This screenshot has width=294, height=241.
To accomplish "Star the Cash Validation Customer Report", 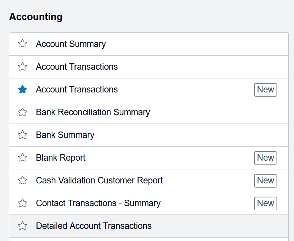I will click(x=23, y=180).
